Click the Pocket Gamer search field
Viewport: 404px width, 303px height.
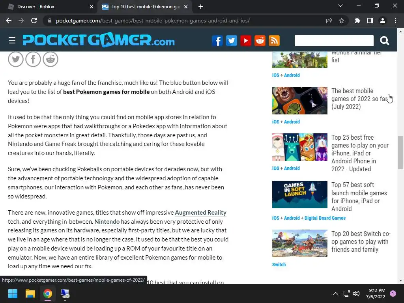point(334,41)
